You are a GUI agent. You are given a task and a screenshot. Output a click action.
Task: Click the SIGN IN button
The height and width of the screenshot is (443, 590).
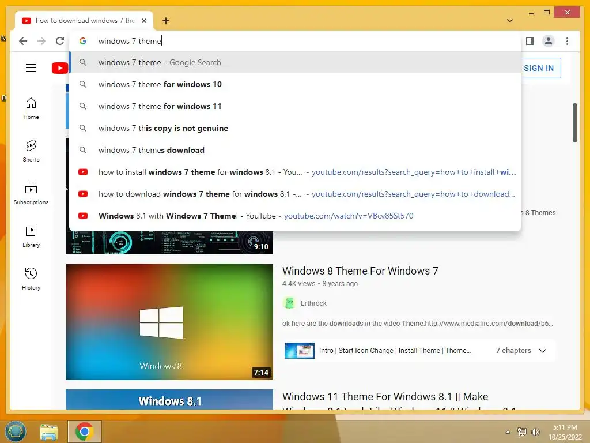point(539,68)
